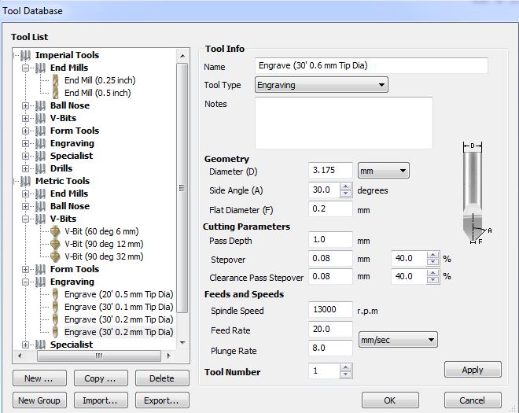Viewport: 519px width, 413px height.
Task: Click the metric Form Tools group icon
Action: click(x=40, y=269)
